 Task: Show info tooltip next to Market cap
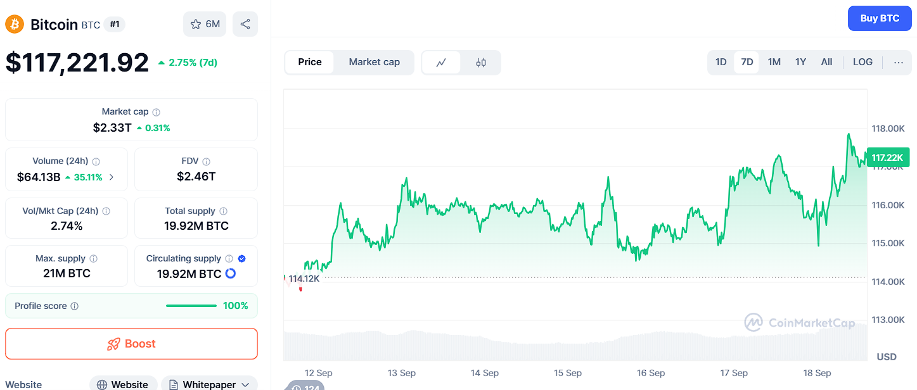click(156, 112)
